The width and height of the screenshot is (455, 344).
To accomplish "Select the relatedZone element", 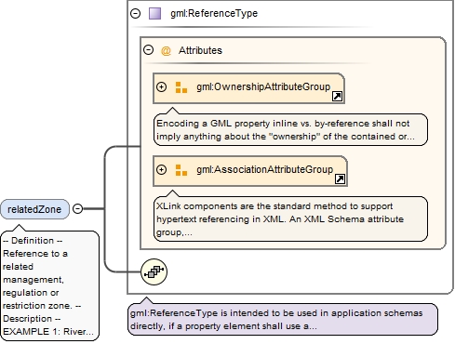I will tap(34, 209).
